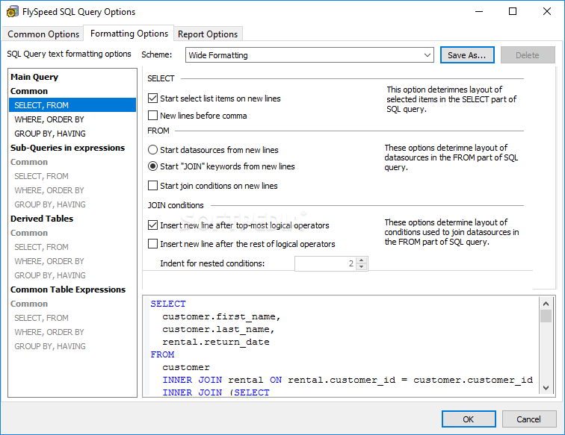Switch to the Common Options tab
Image resolution: width=565 pixels, height=435 pixels.
point(43,34)
